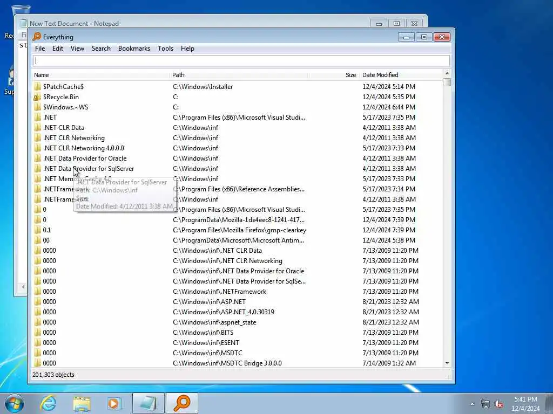Sort results by Name column header
The image size is (553, 414).
(x=101, y=75)
